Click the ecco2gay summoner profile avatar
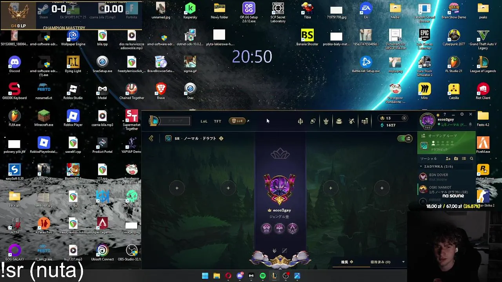 [427, 121]
